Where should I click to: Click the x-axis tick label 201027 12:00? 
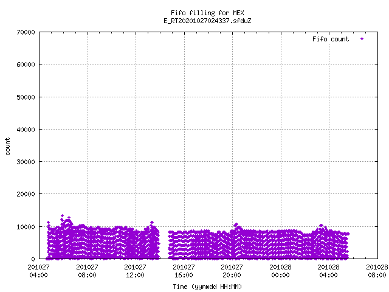pos(135,271)
